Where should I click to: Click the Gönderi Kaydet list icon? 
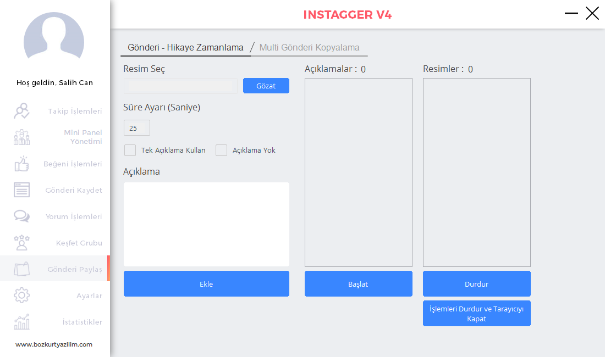tap(21, 190)
